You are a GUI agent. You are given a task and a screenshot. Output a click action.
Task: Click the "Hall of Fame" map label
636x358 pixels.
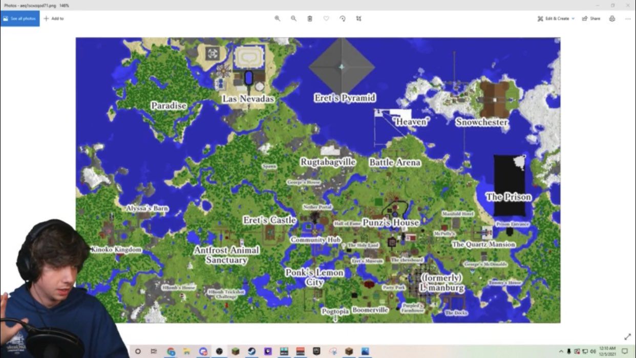pos(347,223)
